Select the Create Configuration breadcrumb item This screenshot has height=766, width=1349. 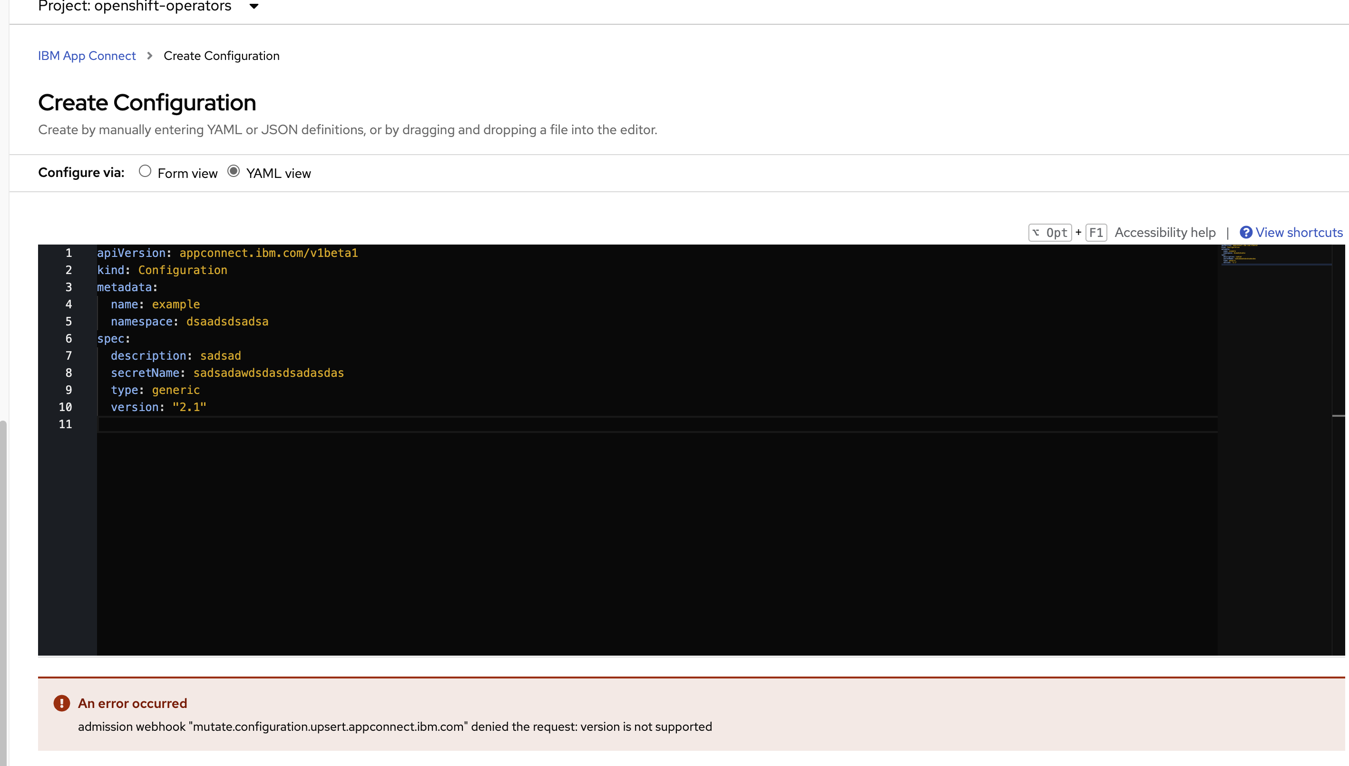[221, 55]
